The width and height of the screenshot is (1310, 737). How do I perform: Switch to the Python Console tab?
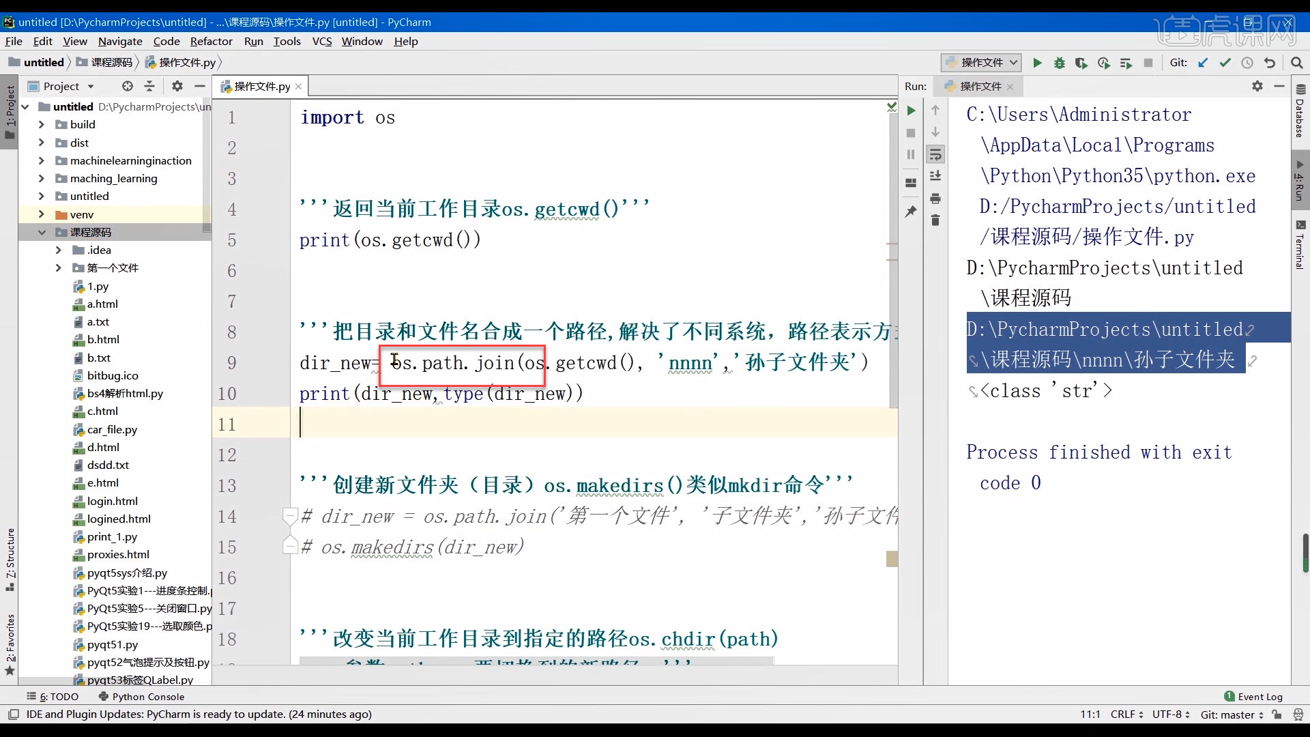(x=147, y=697)
